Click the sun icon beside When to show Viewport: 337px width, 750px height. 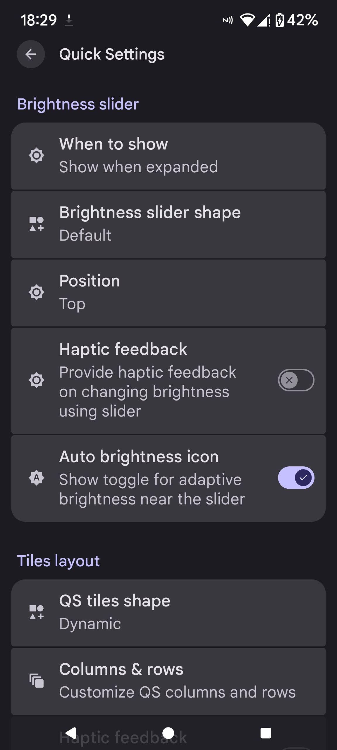click(x=37, y=155)
